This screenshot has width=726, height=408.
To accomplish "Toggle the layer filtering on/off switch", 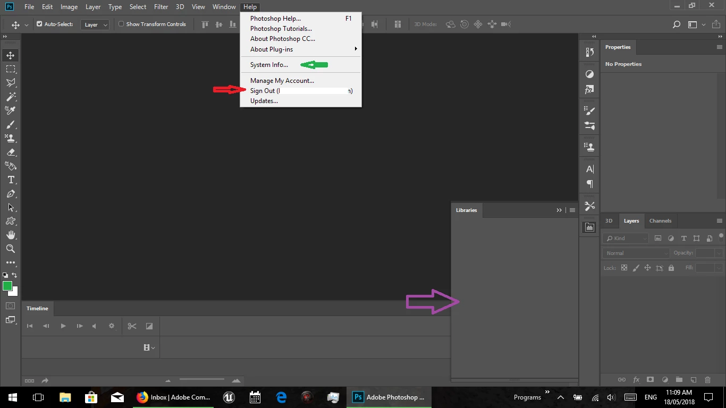I will (721, 236).
